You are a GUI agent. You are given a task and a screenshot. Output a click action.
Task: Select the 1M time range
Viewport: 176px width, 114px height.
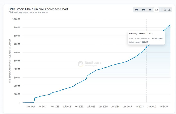tap(136, 10)
